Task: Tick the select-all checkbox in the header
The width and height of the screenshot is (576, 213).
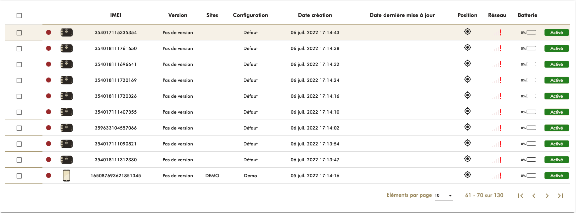Action: pos(19,16)
